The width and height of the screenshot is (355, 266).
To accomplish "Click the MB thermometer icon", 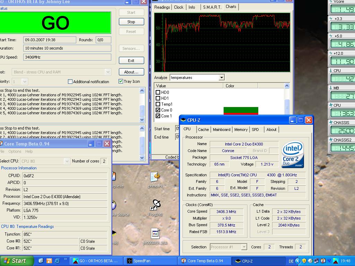I will click(x=331, y=88).
